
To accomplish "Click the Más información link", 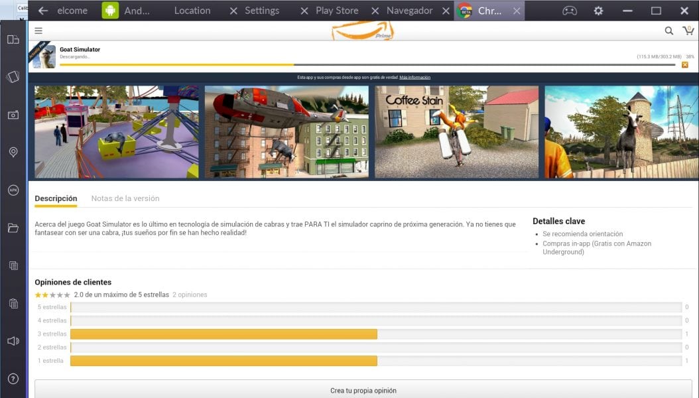I will click(414, 78).
